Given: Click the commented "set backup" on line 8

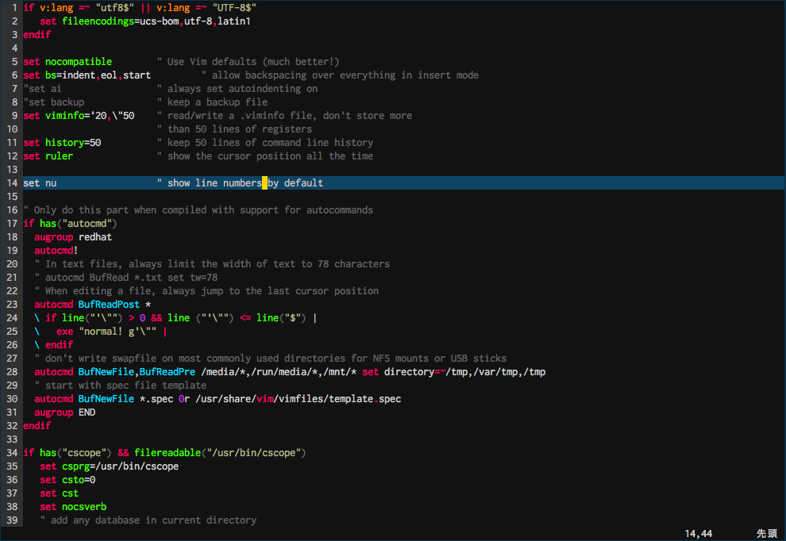Looking at the screenshot, I should click(56, 102).
